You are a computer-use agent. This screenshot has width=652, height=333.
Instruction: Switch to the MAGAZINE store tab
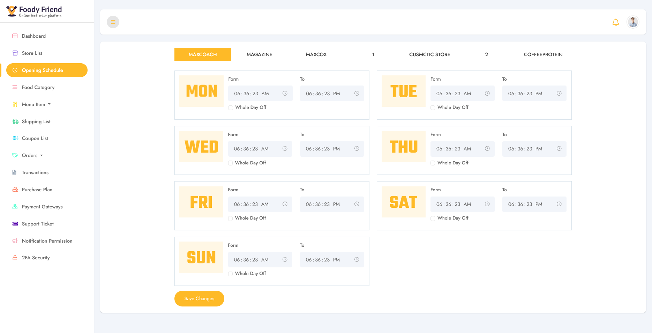260,54
